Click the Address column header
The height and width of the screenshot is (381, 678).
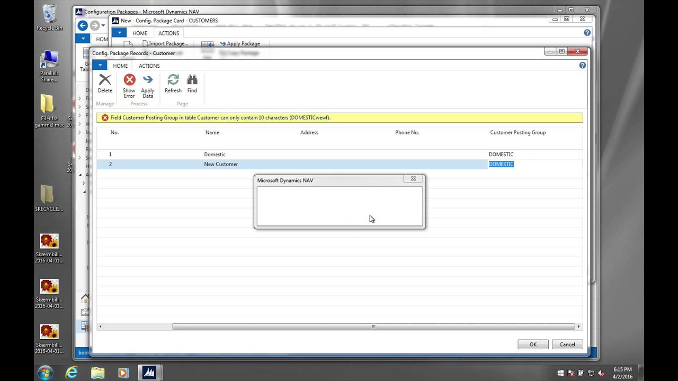click(309, 132)
